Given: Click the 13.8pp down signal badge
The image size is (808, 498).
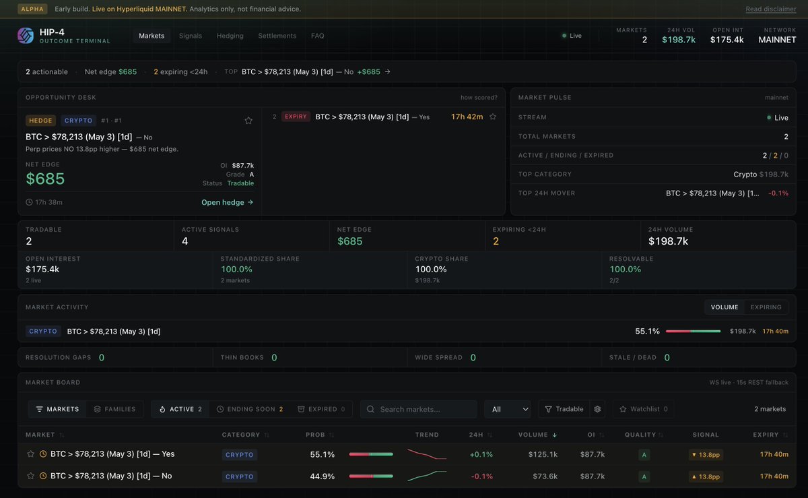Looking at the screenshot, I should (706, 455).
